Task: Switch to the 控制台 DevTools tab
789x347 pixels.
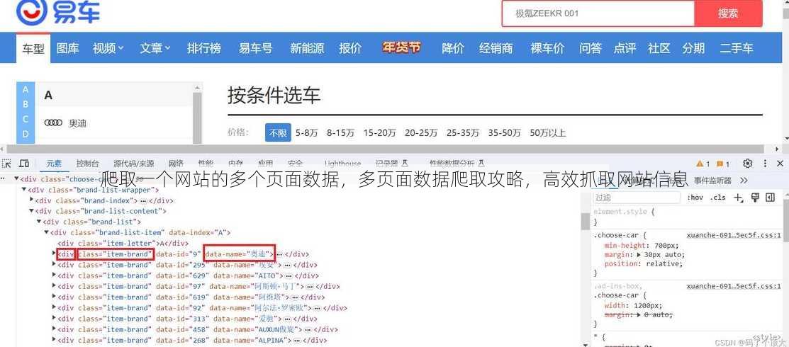Action: [88, 164]
